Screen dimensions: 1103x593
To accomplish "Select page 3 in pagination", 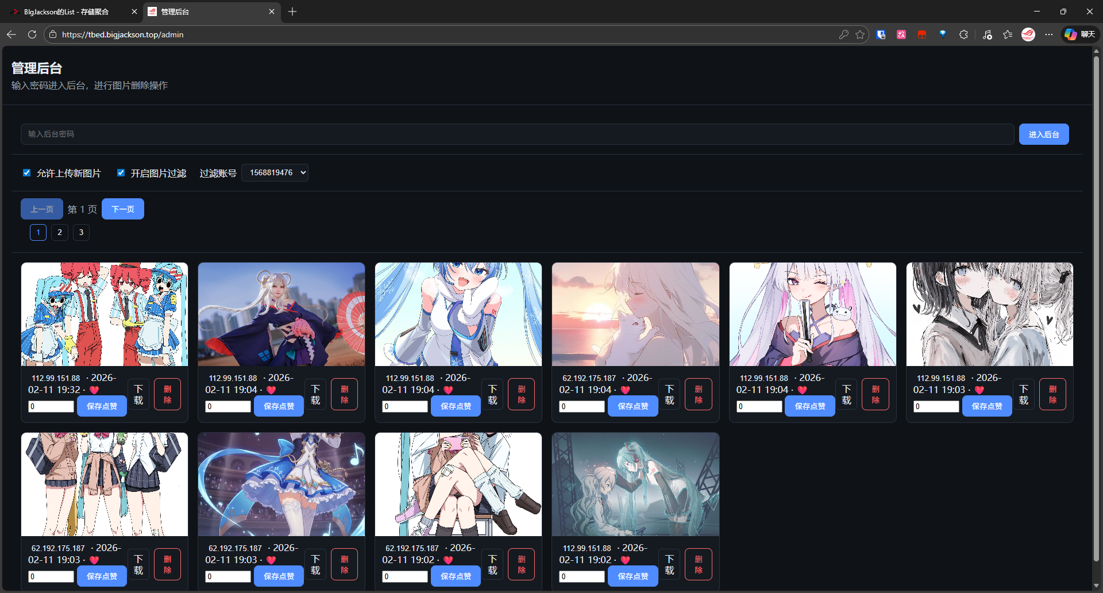I will [81, 232].
